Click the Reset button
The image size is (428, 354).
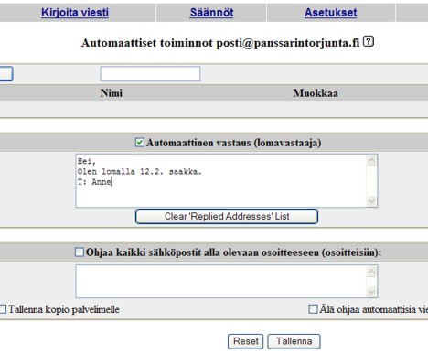click(246, 341)
